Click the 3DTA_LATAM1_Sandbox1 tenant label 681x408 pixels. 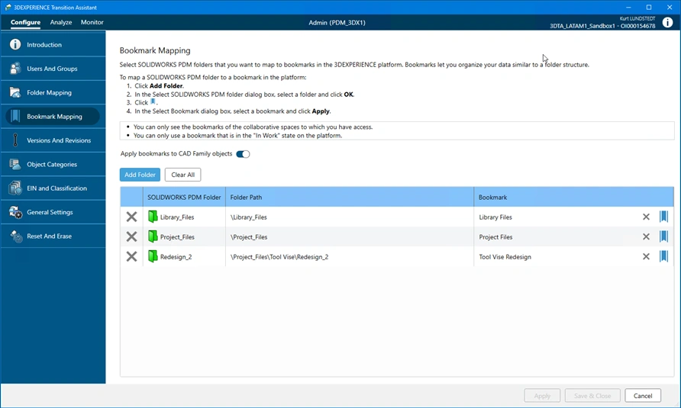[x=602, y=26]
